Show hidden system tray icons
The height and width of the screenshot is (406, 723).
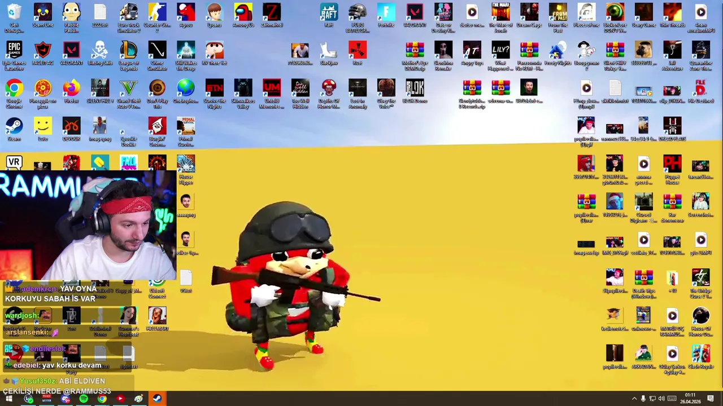coord(634,399)
